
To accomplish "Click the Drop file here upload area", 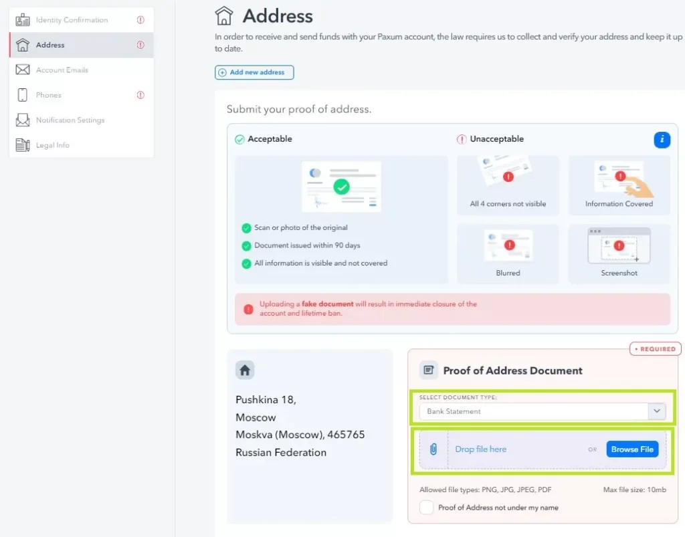I will click(x=543, y=449).
